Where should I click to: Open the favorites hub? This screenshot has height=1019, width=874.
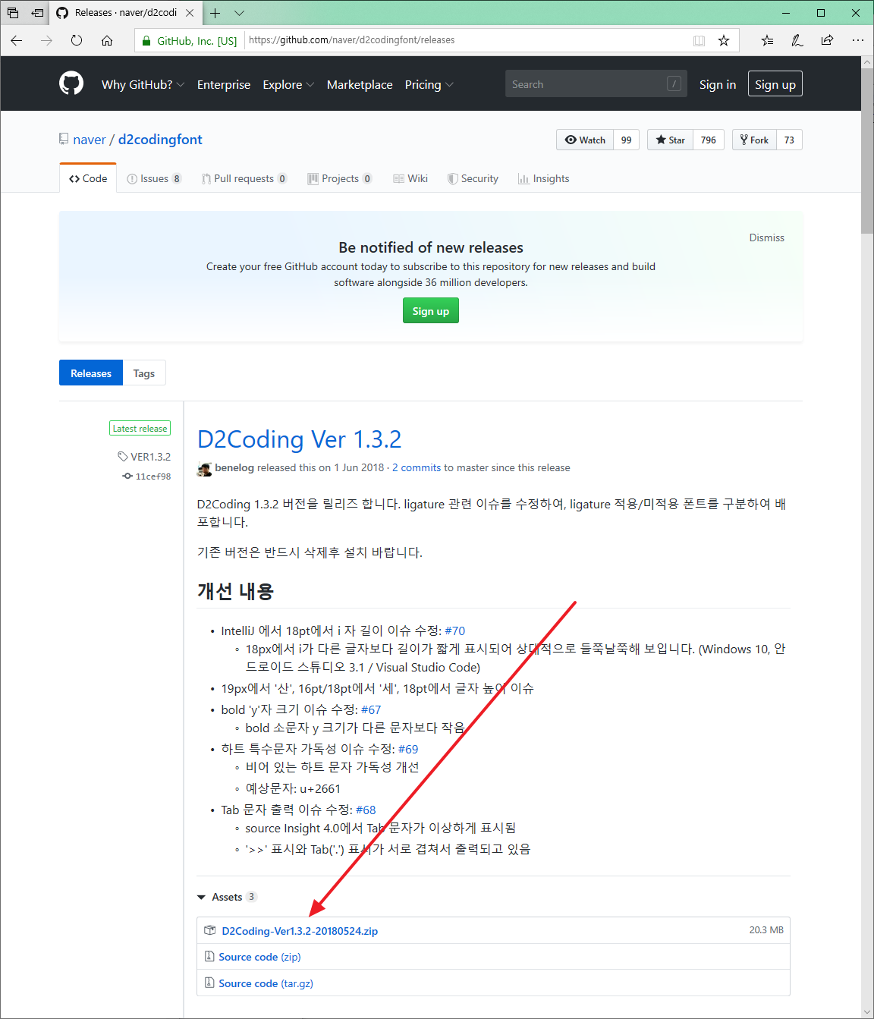[x=767, y=40]
